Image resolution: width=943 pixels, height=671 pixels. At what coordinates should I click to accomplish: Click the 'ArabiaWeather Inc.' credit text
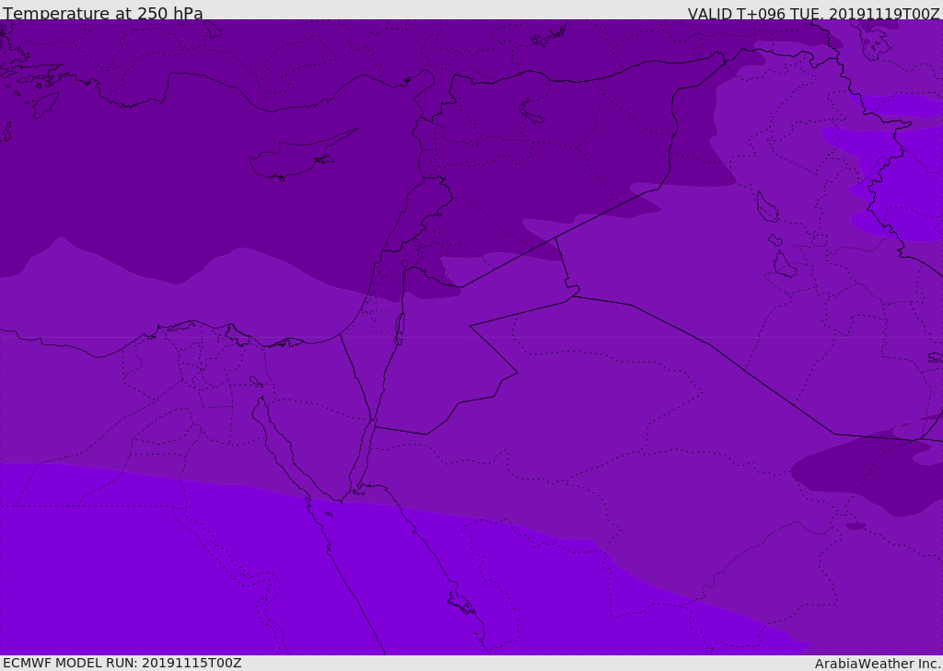click(877, 664)
